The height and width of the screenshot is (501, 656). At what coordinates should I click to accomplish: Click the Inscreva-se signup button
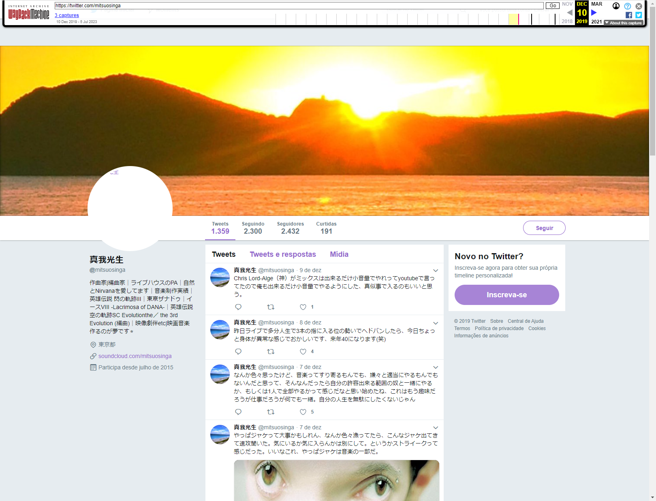click(x=506, y=295)
